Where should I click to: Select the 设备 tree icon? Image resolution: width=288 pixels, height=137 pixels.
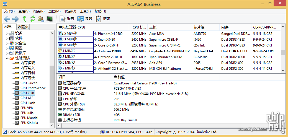point(12,33)
